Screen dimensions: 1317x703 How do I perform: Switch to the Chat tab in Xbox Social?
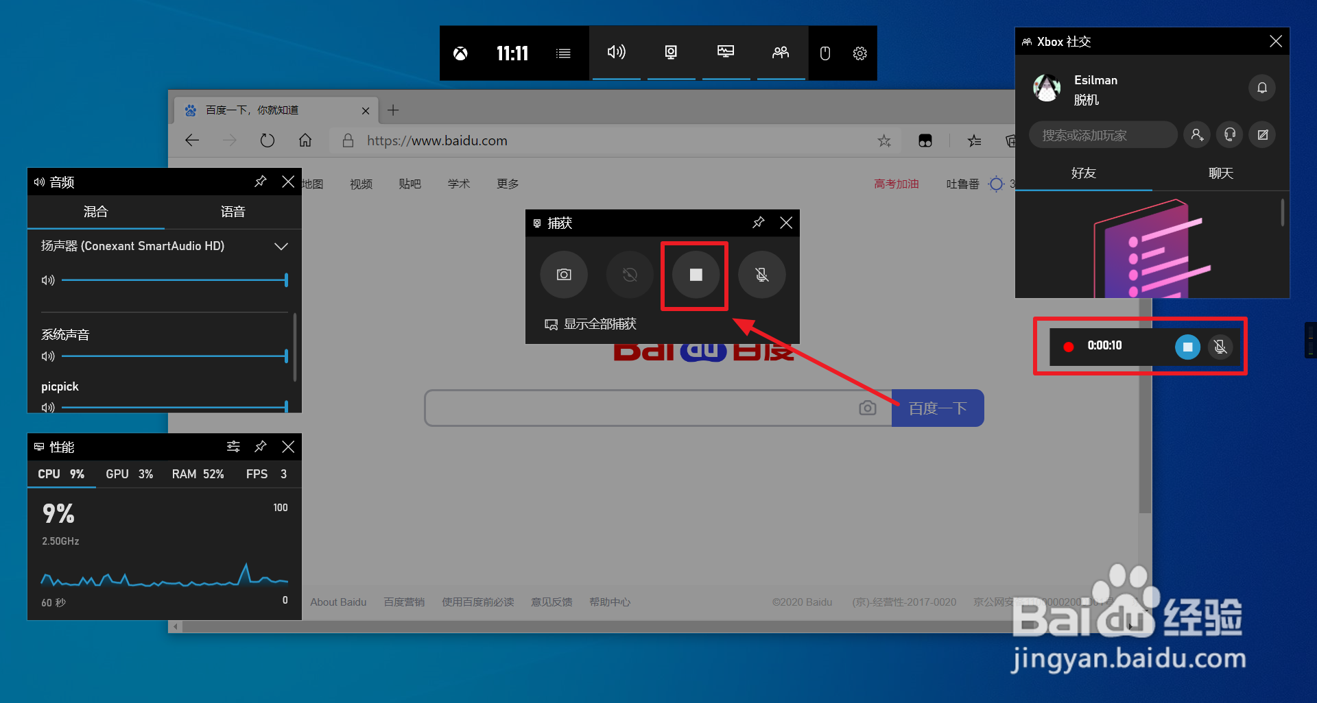click(1221, 173)
